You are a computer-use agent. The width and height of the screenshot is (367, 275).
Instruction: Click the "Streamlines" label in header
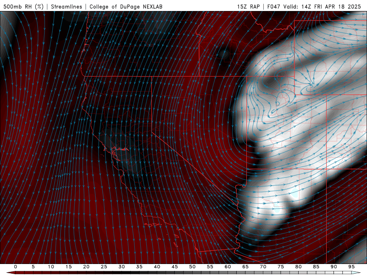pyautogui.click(x=67, y=7)
